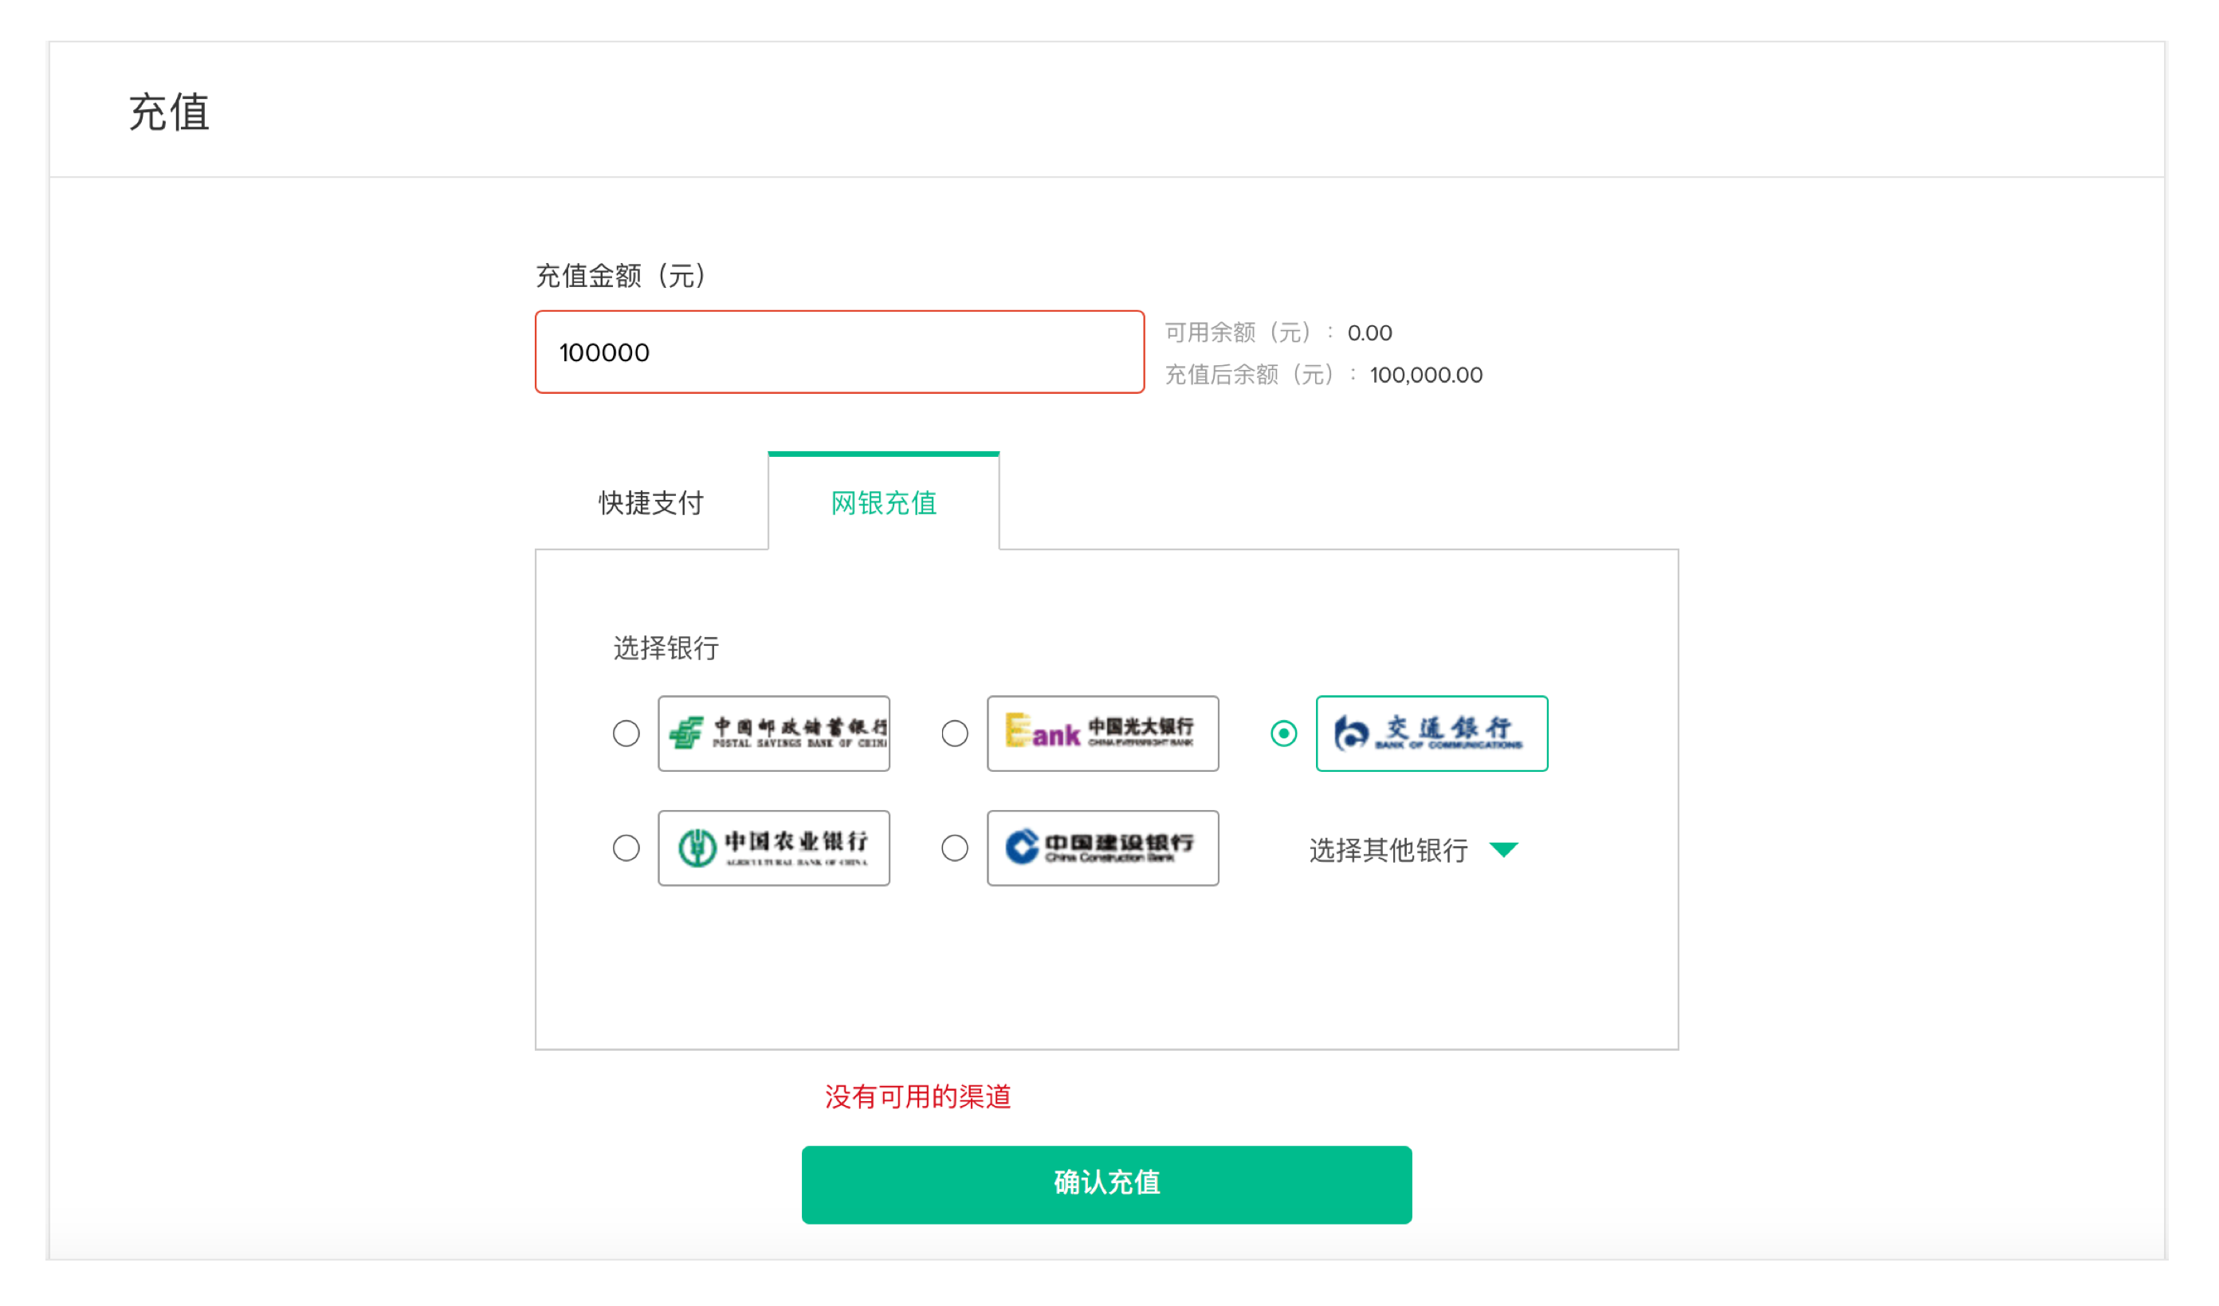Click the China Construction Bank logo

click(x=1102, y=848)
